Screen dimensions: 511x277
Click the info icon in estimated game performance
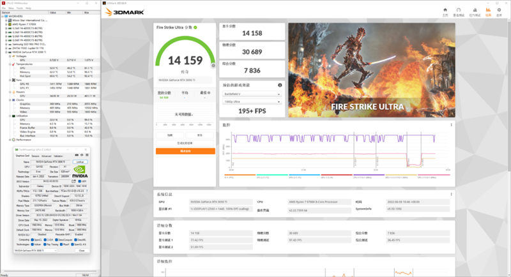[280, 85]
